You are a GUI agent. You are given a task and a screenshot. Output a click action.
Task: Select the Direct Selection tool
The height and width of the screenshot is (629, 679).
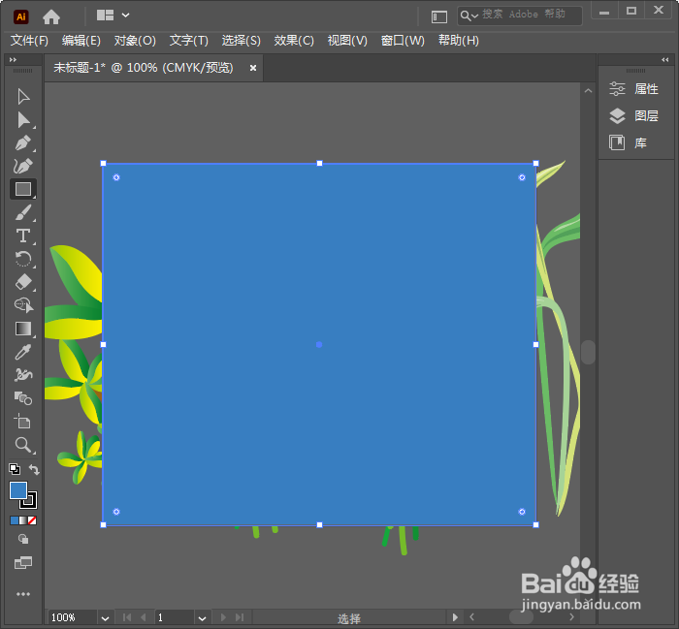pos(23,120)
